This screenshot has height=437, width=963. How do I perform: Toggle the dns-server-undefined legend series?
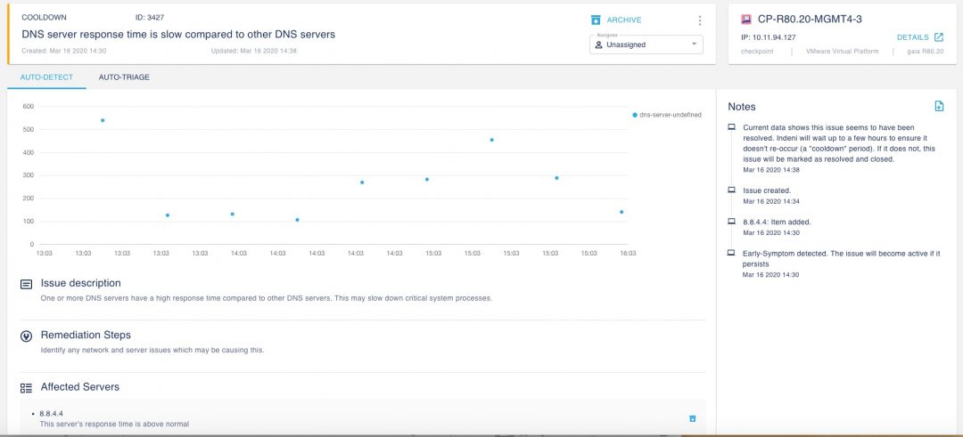[667, 115]
